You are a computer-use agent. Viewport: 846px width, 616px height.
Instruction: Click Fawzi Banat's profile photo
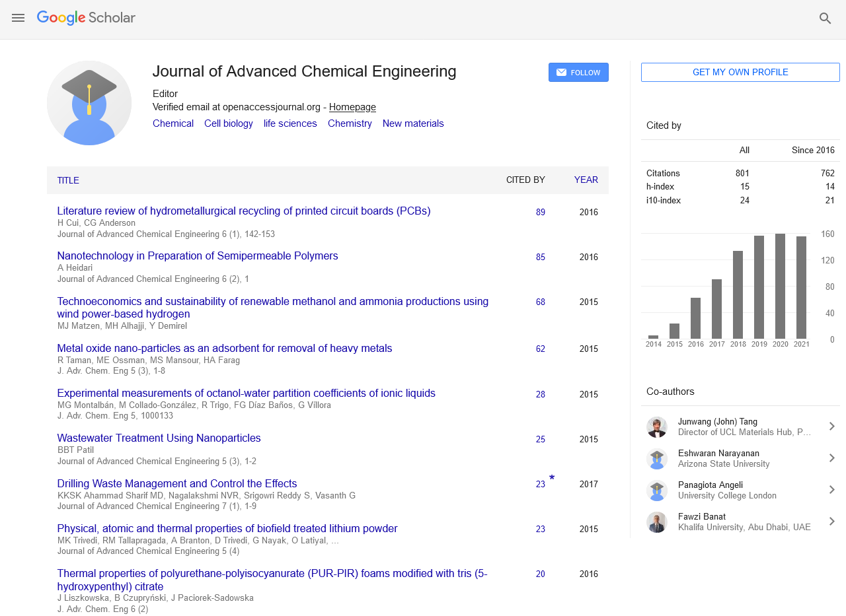pyautogui.click(x=656, y=522)
